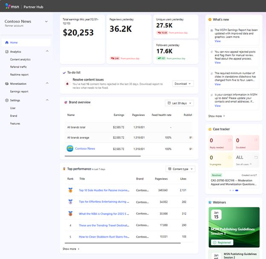Click the gold medal rank icon

70,190
